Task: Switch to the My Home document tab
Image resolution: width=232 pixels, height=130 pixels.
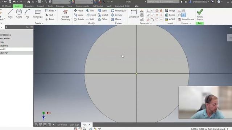Action: 62,125
